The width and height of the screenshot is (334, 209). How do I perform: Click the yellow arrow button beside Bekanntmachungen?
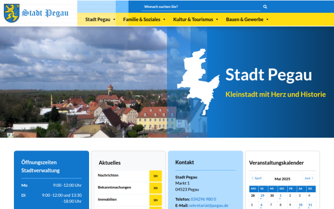click(x=155, y=188)
